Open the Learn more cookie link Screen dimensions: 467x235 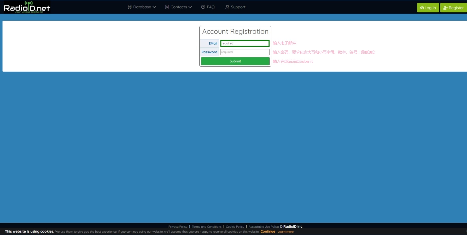(x=285, y=232)
